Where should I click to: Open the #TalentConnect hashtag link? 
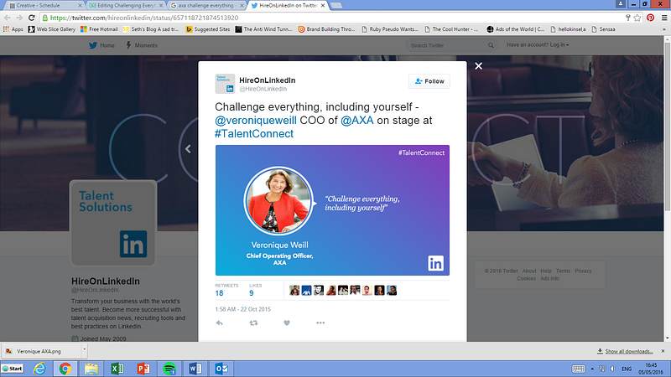(254, 134)
